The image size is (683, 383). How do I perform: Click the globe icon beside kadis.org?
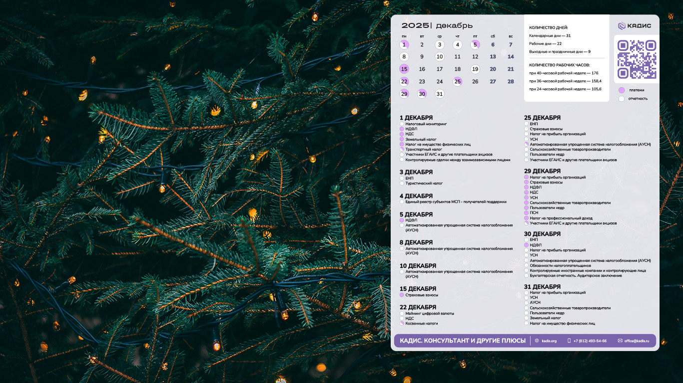point(537,341)
